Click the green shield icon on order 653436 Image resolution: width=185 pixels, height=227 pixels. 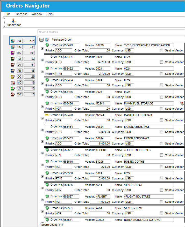pyautogui.click(x=47, y=92)
